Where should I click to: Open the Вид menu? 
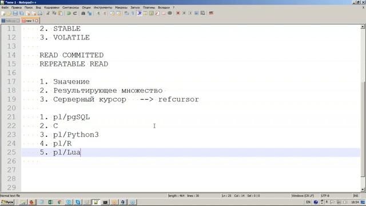pyautogui.click(x=38, y=7)
